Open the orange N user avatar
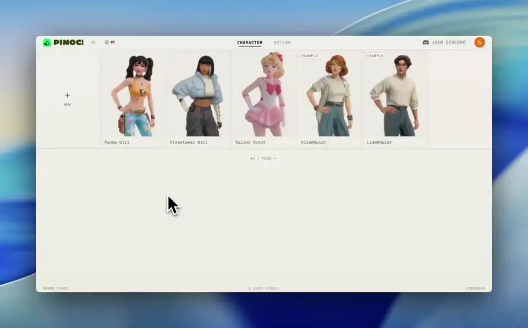 [x=480, y=42]
